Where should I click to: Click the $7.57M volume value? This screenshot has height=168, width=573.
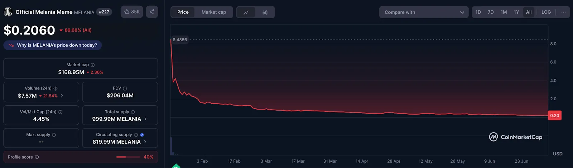pos(27,96)
